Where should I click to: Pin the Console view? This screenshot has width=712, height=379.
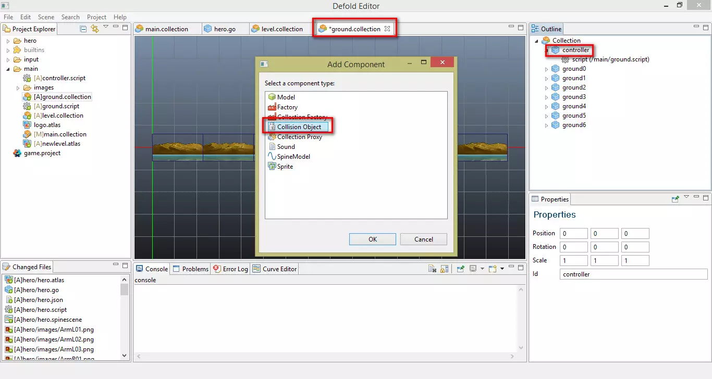[x=461, y=269]
